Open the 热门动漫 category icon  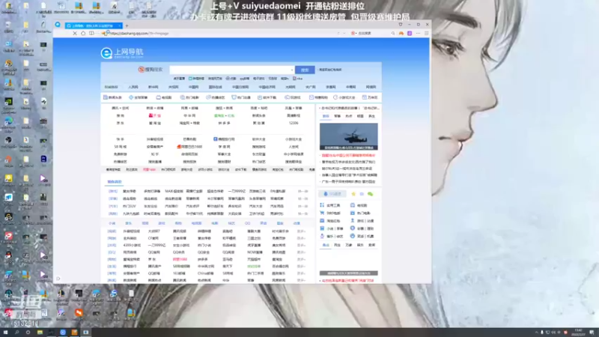coord(234,97)
